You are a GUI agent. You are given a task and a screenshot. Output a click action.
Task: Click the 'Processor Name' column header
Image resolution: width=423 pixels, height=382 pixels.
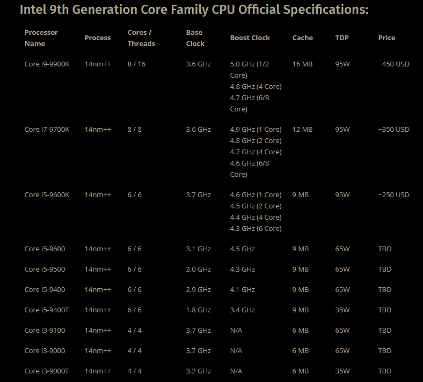tap(41, 38)
